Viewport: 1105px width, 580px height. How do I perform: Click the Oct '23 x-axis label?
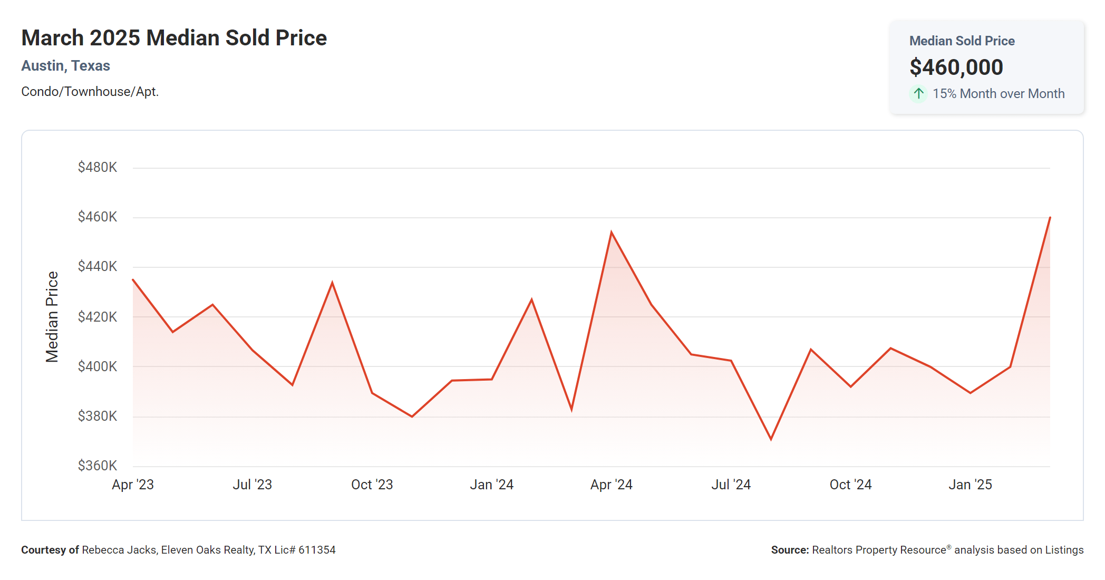click(372, 485)
